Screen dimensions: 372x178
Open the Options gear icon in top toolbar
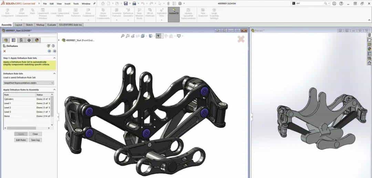point(180,3)
